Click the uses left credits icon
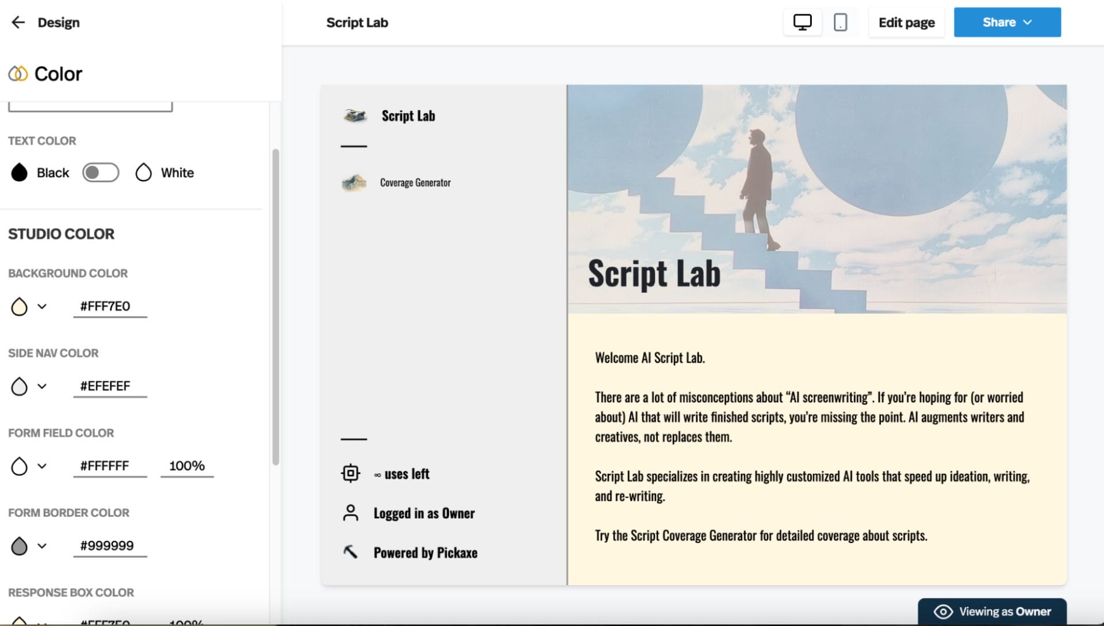 pos(350,474)
